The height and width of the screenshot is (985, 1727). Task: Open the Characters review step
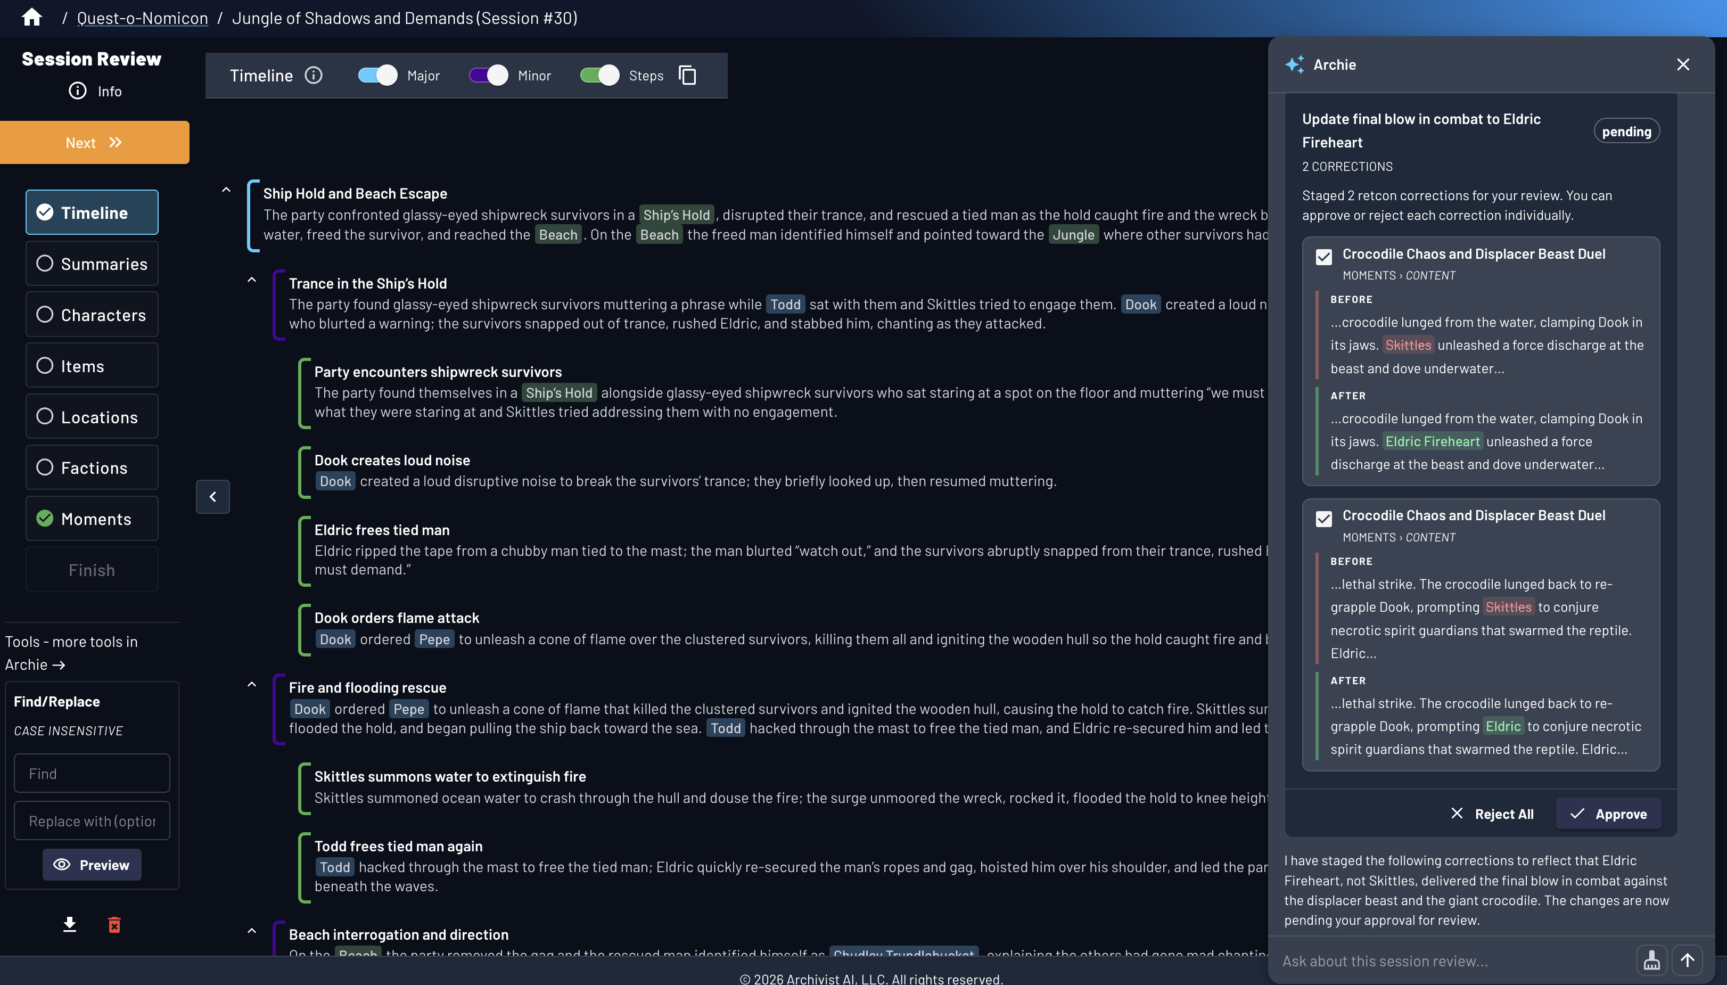(92, 315)
